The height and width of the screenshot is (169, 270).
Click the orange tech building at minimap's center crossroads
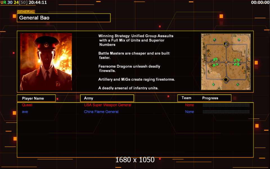(226, 62)
